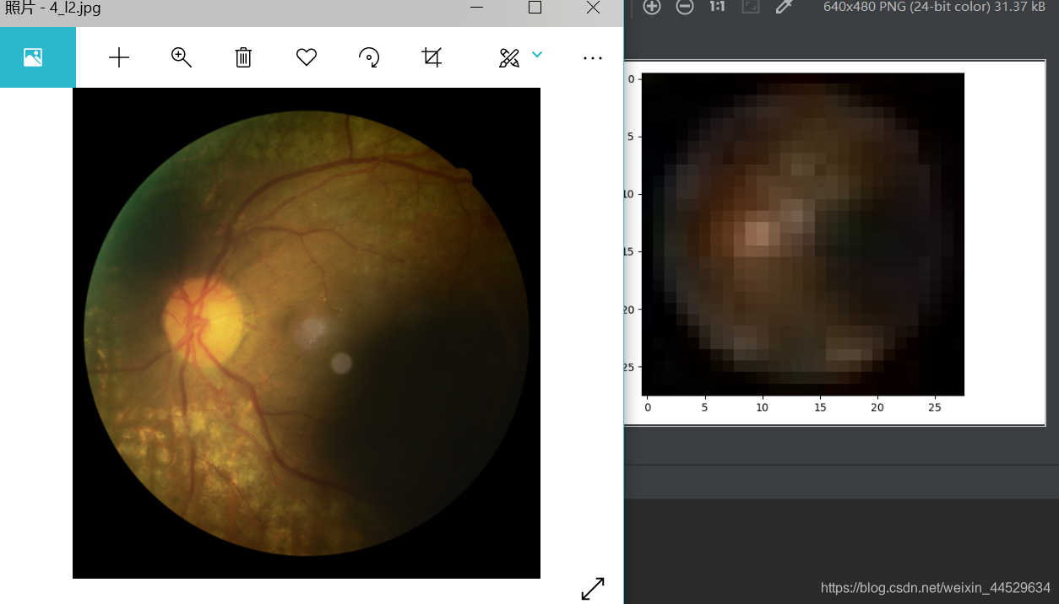Expand the Edit & Create dropdown arrow
Image resolution: width=1059 pixels, height=604 pixels.
[x=537, y=55]
